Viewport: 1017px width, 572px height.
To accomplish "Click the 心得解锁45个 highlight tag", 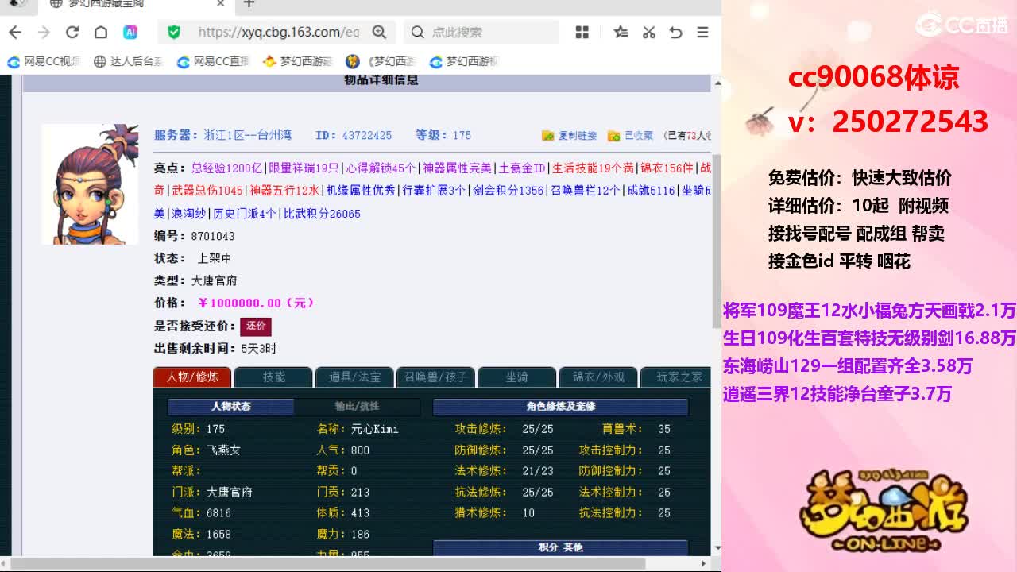I will [x=381, y=168].
